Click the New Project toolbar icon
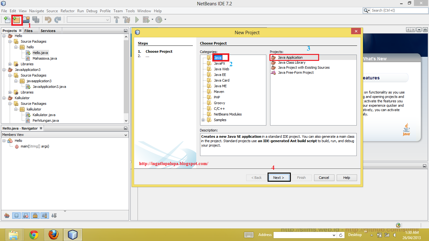429x241 pixels. tap(16, 20)
